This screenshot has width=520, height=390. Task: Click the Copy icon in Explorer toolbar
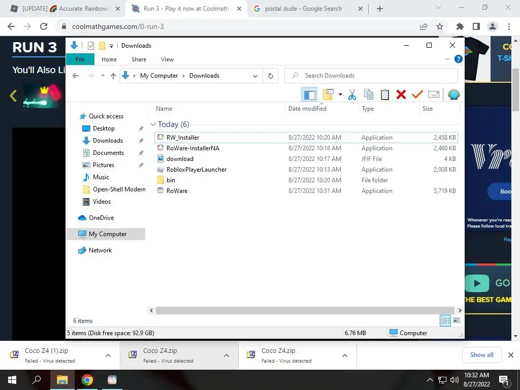369,95
